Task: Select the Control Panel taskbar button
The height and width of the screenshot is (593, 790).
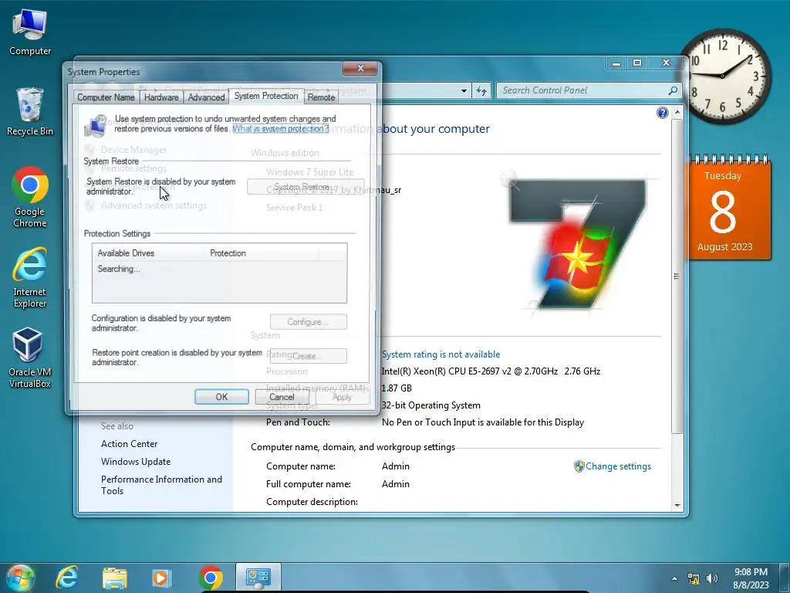Action: [258, 578]
